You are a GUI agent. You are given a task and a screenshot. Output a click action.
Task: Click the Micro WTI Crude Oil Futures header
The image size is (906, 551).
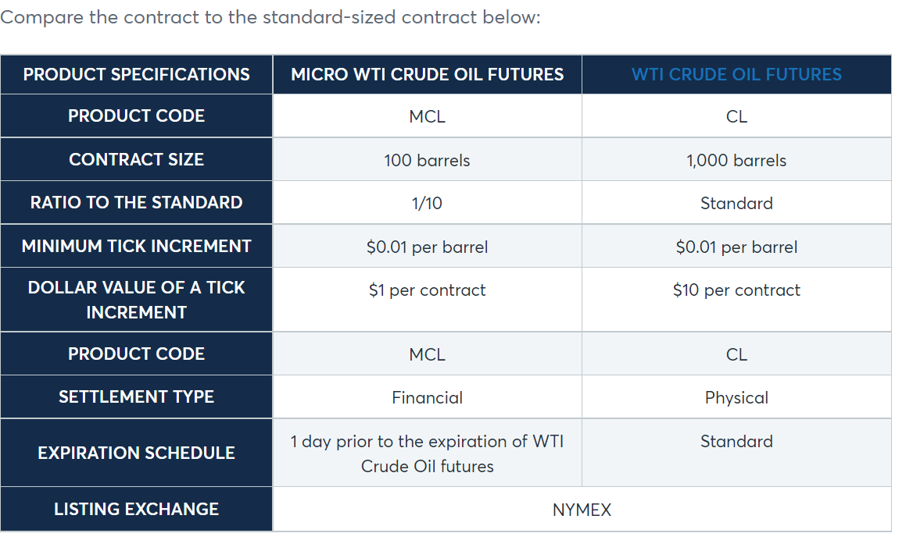click(x=427, y=74)
